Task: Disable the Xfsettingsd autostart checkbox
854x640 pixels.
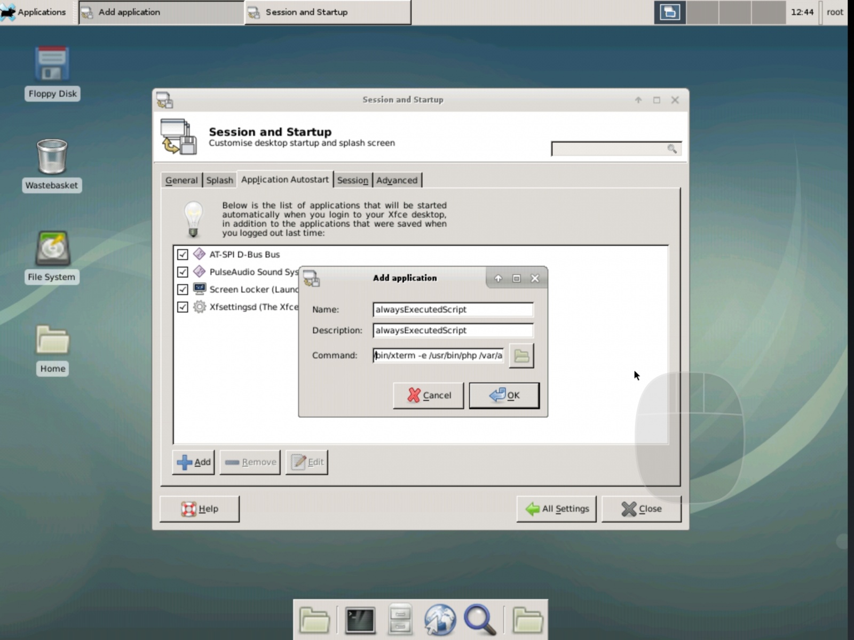Action: click(x=183, y=307)
